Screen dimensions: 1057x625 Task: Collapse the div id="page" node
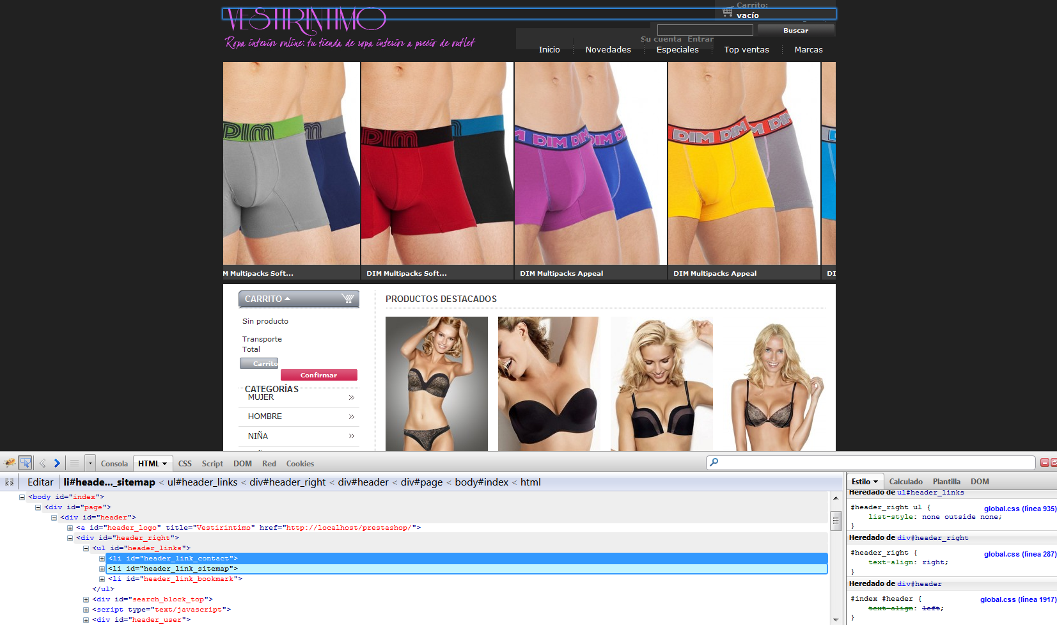tap(38, 507)
